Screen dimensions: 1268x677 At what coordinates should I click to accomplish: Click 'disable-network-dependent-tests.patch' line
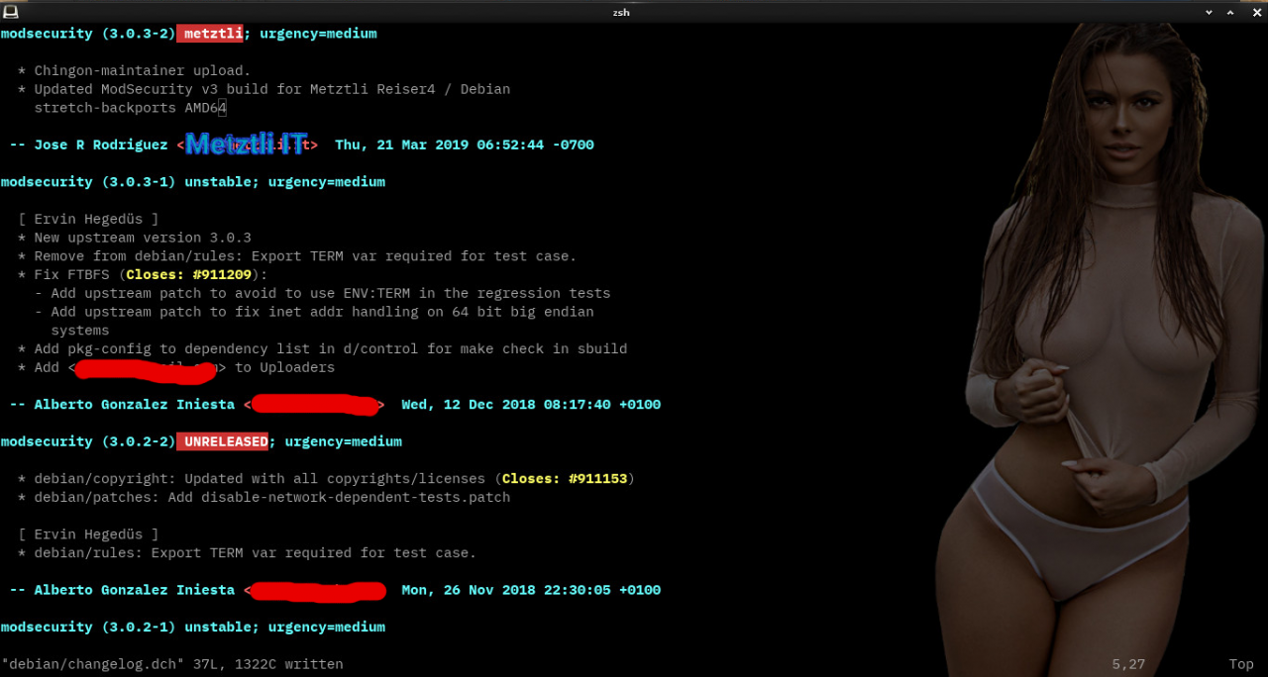pyautogui.click(x=264, y=497)
